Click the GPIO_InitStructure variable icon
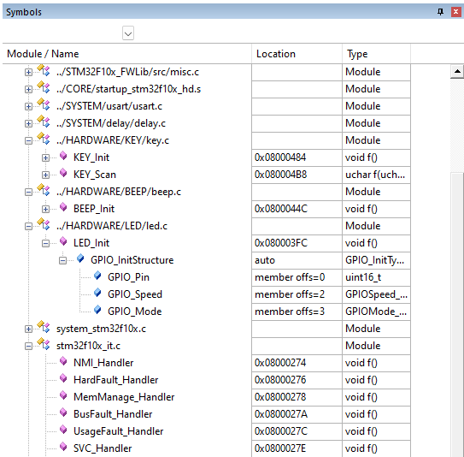The height and width of the screenshot is (457, 464). [x=80, y=258]
